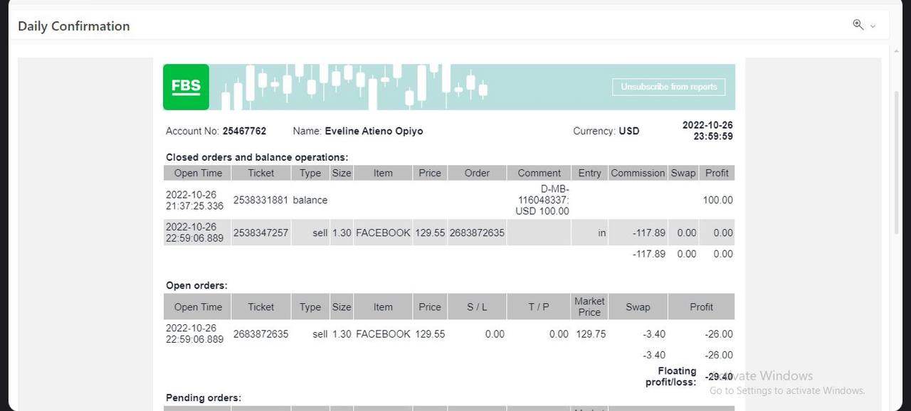Click order number 2683872635 in closed orders
911x411 pixels.
pyautogui.click(x=477, y=233)
